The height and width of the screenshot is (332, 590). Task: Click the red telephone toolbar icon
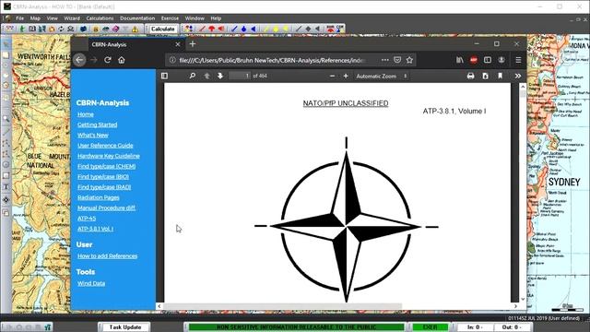pyautogui.click(x=330, y=29)
